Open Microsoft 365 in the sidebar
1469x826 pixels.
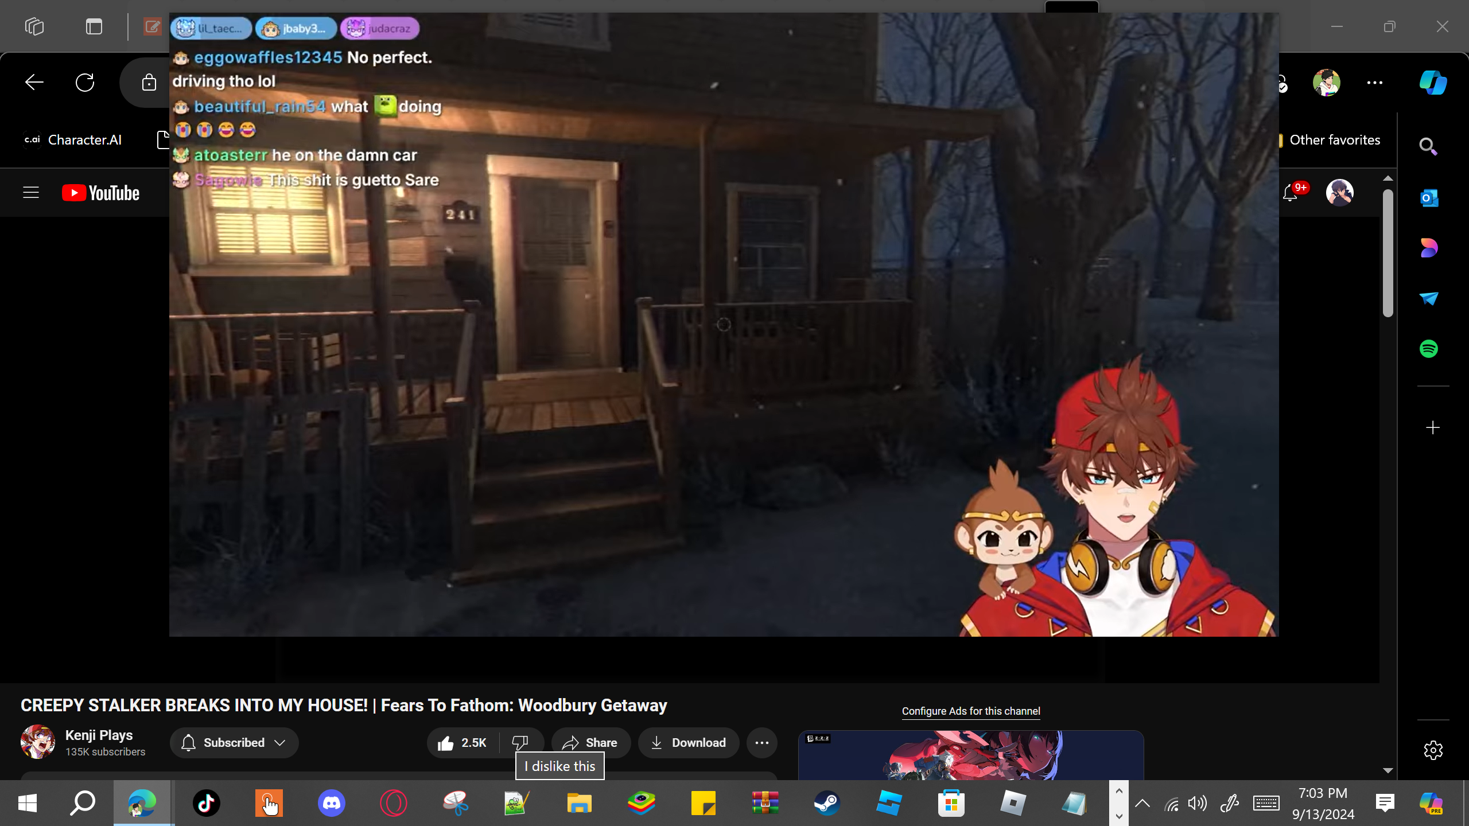tap(1429, 248)
